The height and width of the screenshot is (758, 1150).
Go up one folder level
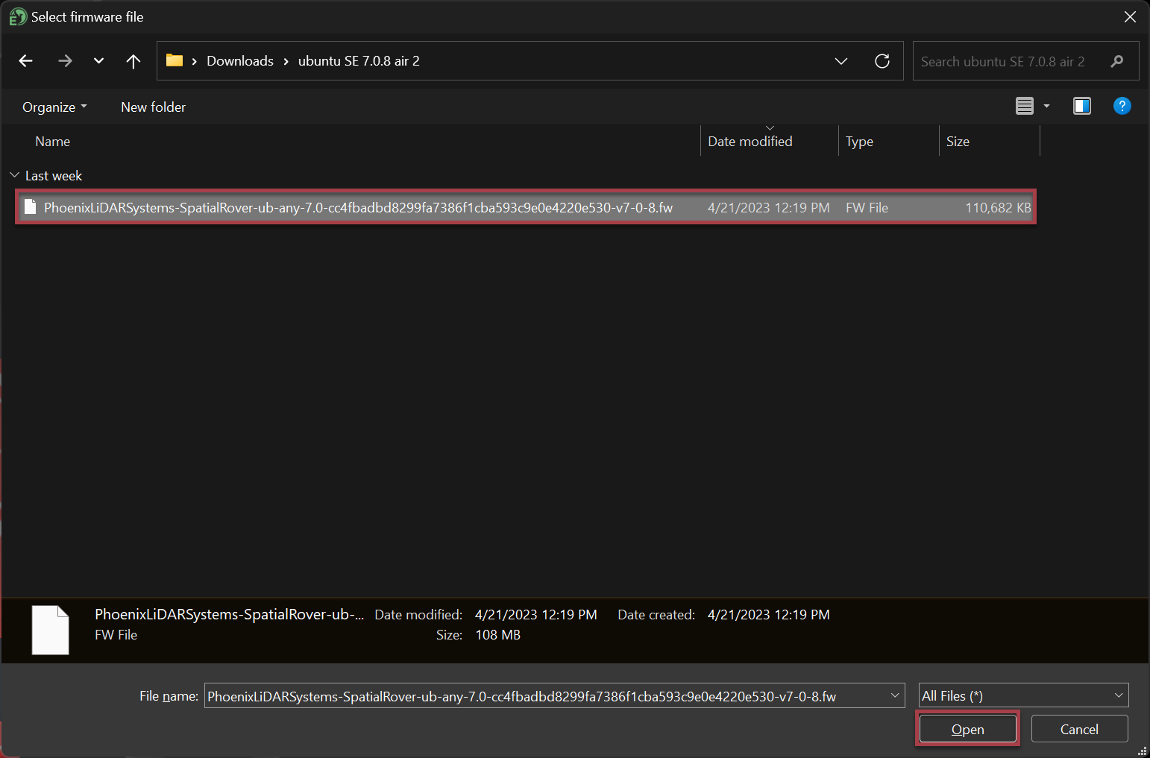click(x=133, y=61)
